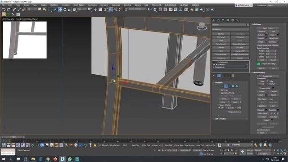Open the Windows Start menu
Image resolution: width=288 pixels, height=162 pixels.
click(x=3, y=159)
